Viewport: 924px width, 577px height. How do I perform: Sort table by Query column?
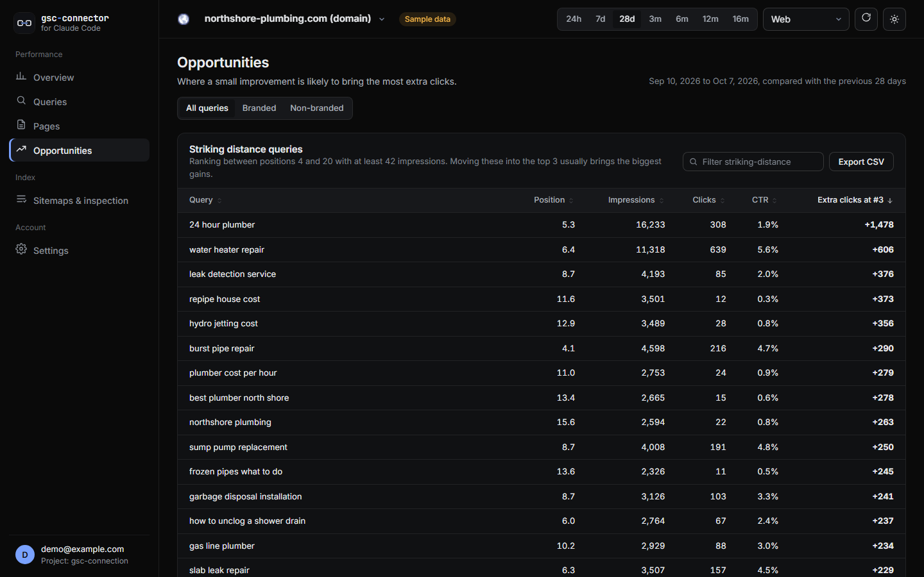[x=205, y=200]
